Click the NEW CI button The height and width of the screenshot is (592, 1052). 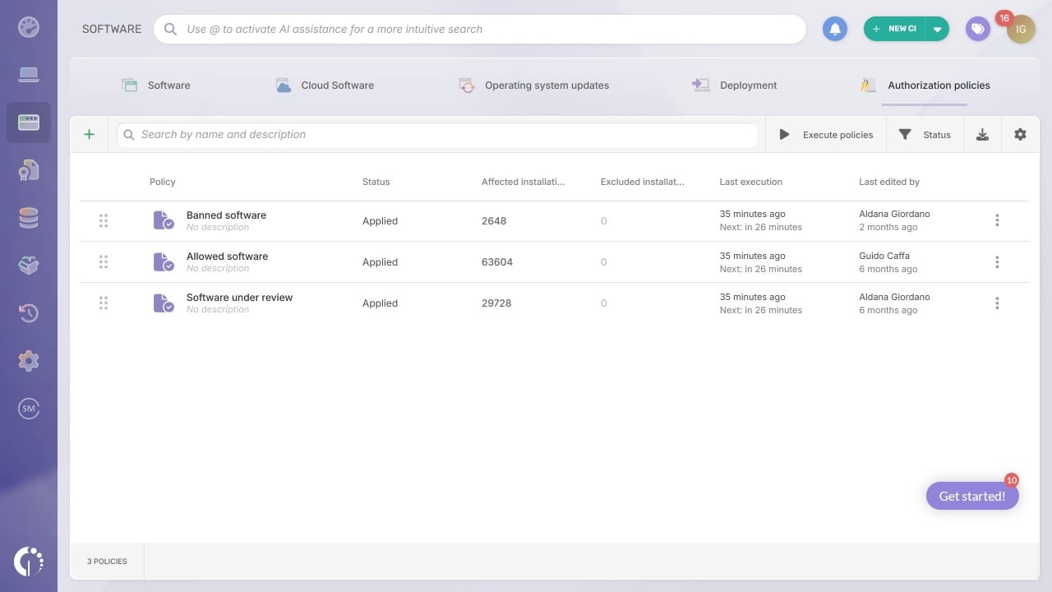tap(894, 29)
